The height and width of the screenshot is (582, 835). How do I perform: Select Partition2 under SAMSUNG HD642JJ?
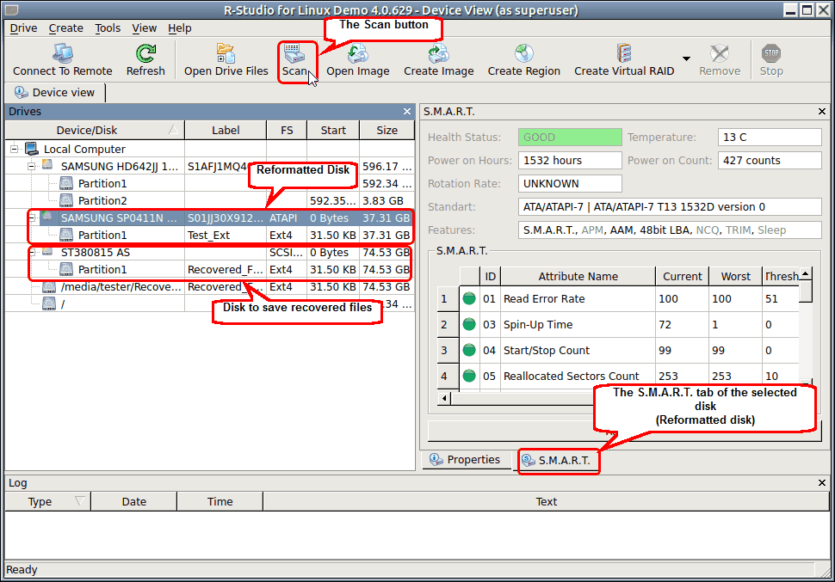[x=210, y=200]
